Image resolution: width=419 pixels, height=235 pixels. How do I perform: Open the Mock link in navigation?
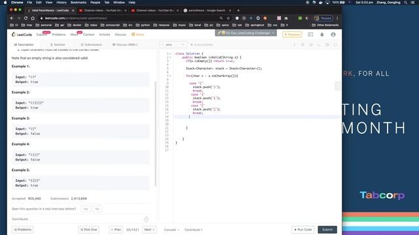click(74, 35)
